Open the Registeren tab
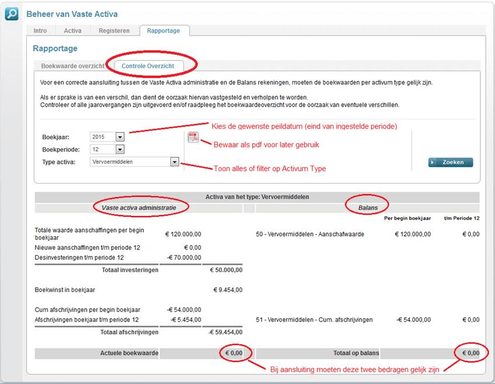Viewport: 495px width, 384px height. [114, 31]
